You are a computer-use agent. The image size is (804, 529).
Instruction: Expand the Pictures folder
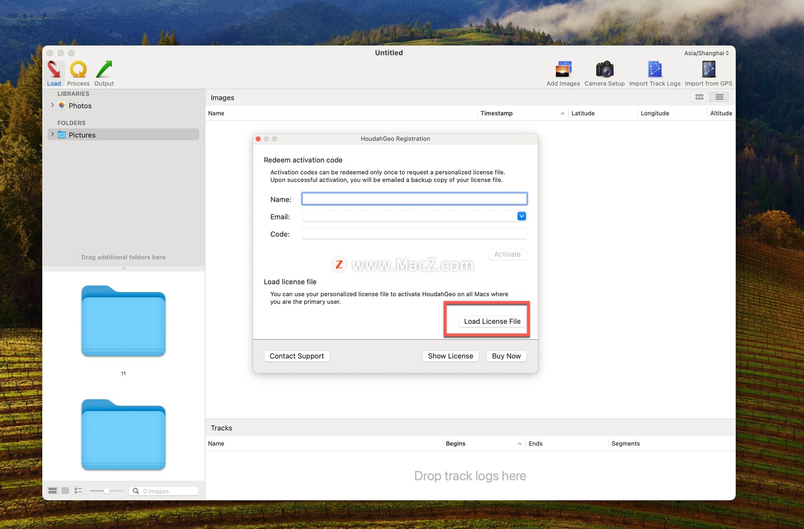[52, 134]
